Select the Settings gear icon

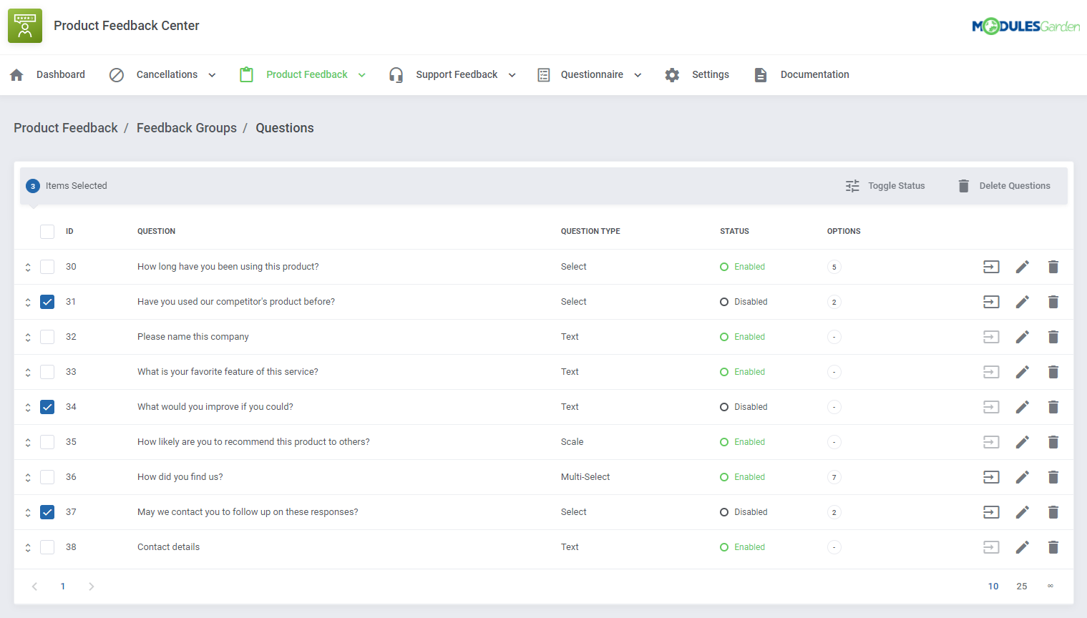[x=671, y=74]
